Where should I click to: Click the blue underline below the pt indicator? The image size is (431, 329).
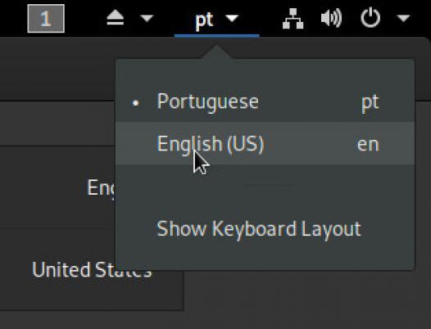coord(216,35)
